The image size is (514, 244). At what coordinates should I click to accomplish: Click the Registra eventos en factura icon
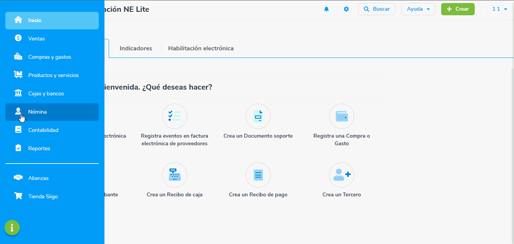pyautogui.click(x=175, y=116)
